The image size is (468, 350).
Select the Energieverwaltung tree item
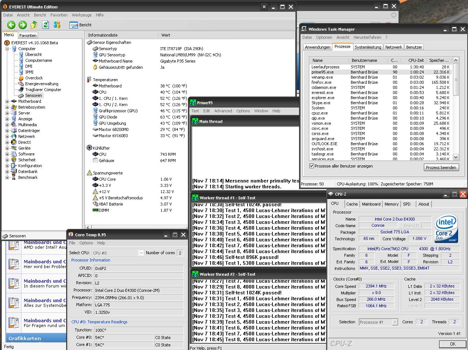(41, 84)
